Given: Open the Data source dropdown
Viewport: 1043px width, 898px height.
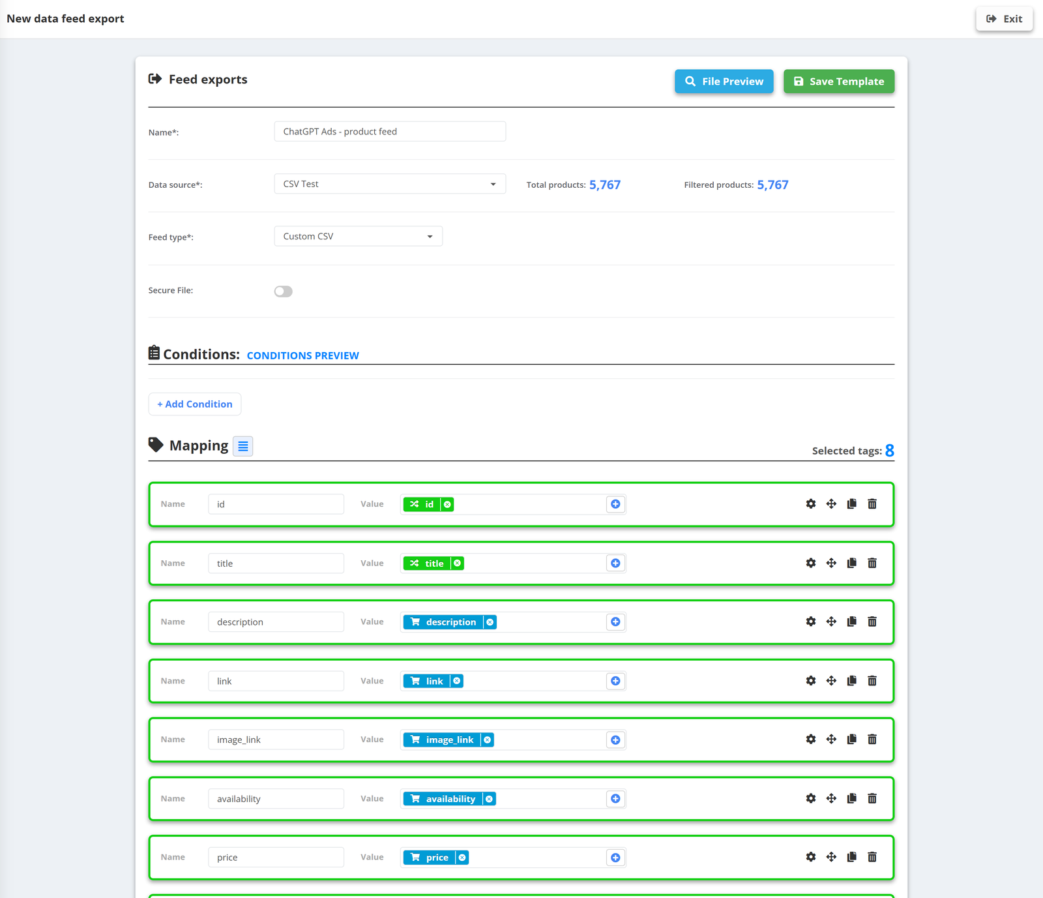Looking at the screenshot, I should (x=390, y=184).
